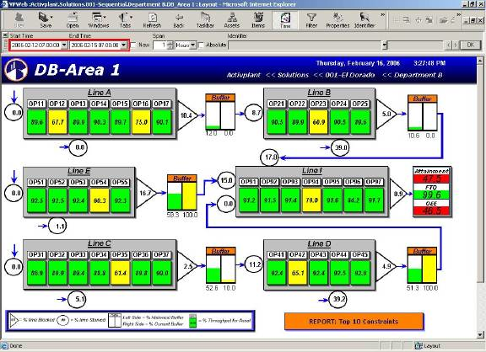The image size is (486, 352).
Task: Click the Tabs toolbar icon
Action: [125, 20]
